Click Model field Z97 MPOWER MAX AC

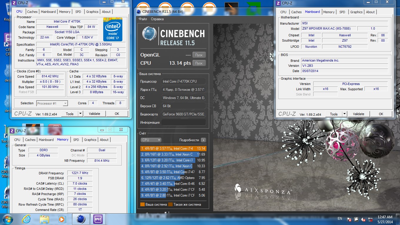coord(329,28)
